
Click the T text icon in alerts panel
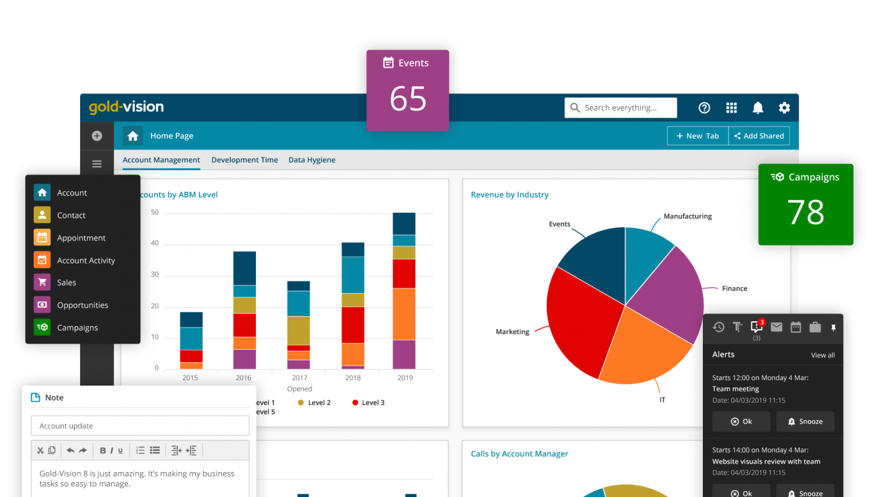737,327
